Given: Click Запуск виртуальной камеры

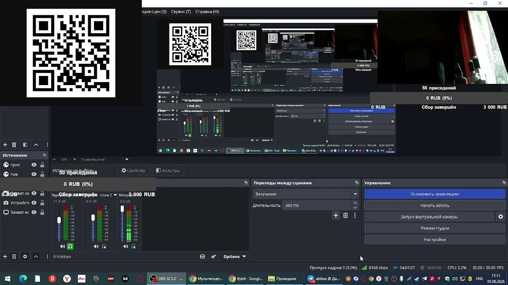Looking at the screenshot, I should (429, 217).
